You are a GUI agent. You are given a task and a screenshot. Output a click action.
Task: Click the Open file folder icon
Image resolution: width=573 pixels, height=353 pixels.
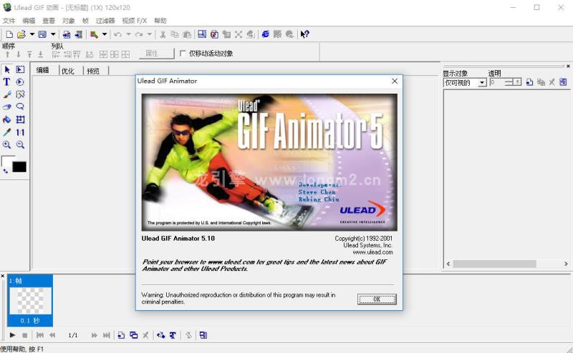tap(21, 34)
